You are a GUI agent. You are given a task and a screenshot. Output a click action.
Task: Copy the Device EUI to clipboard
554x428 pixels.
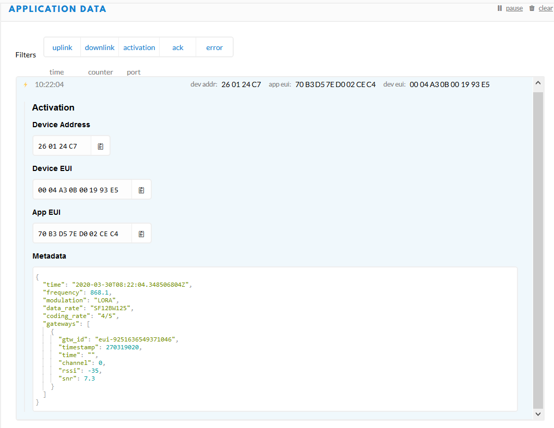tap(141, 190)
